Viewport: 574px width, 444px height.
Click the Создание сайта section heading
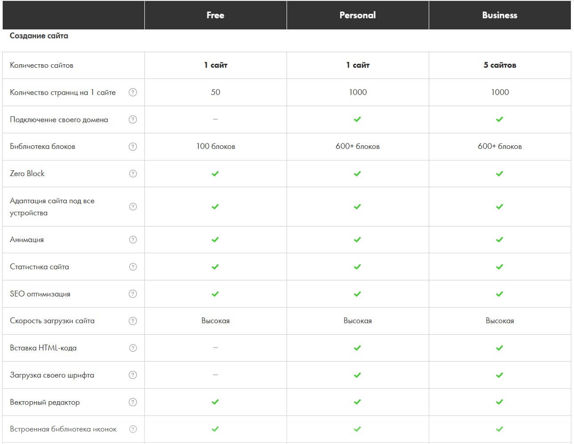[x=39, y=36]
